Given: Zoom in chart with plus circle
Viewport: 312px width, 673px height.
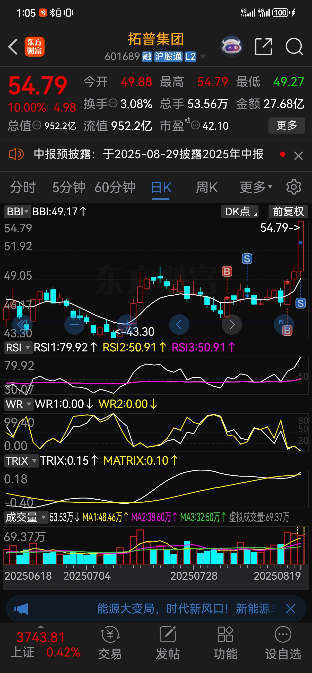Looking at the screenshot, I should tap(127, 324).
